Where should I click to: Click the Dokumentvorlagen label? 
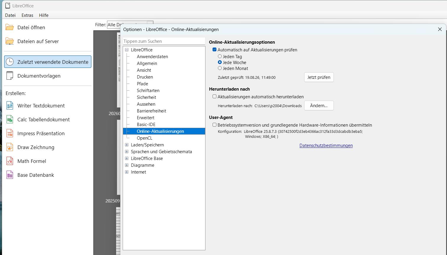39,76
